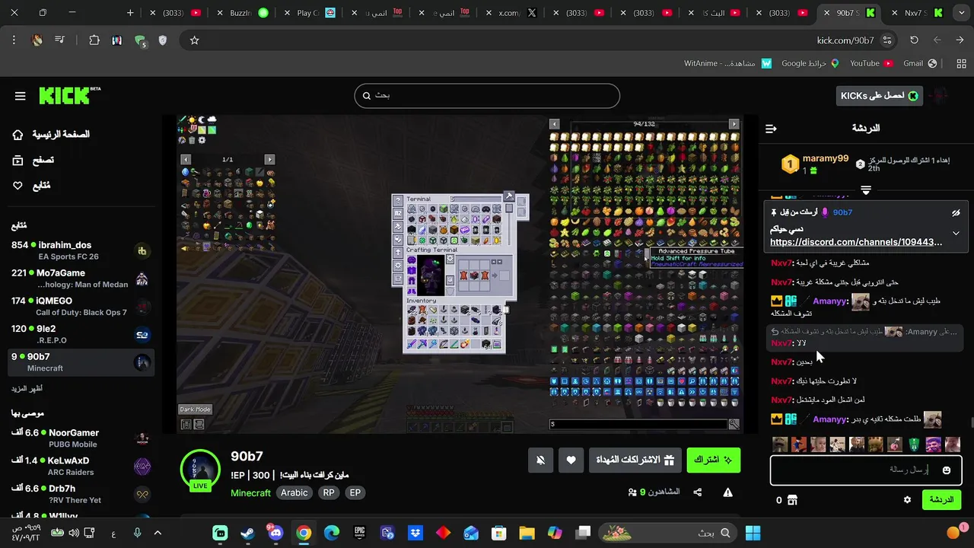Hide the pinned message
The height and width of the screenshot is (548, 974).
coord(956,213)
